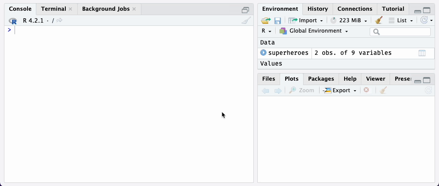Click the Zoom plot button

point(302,91)
